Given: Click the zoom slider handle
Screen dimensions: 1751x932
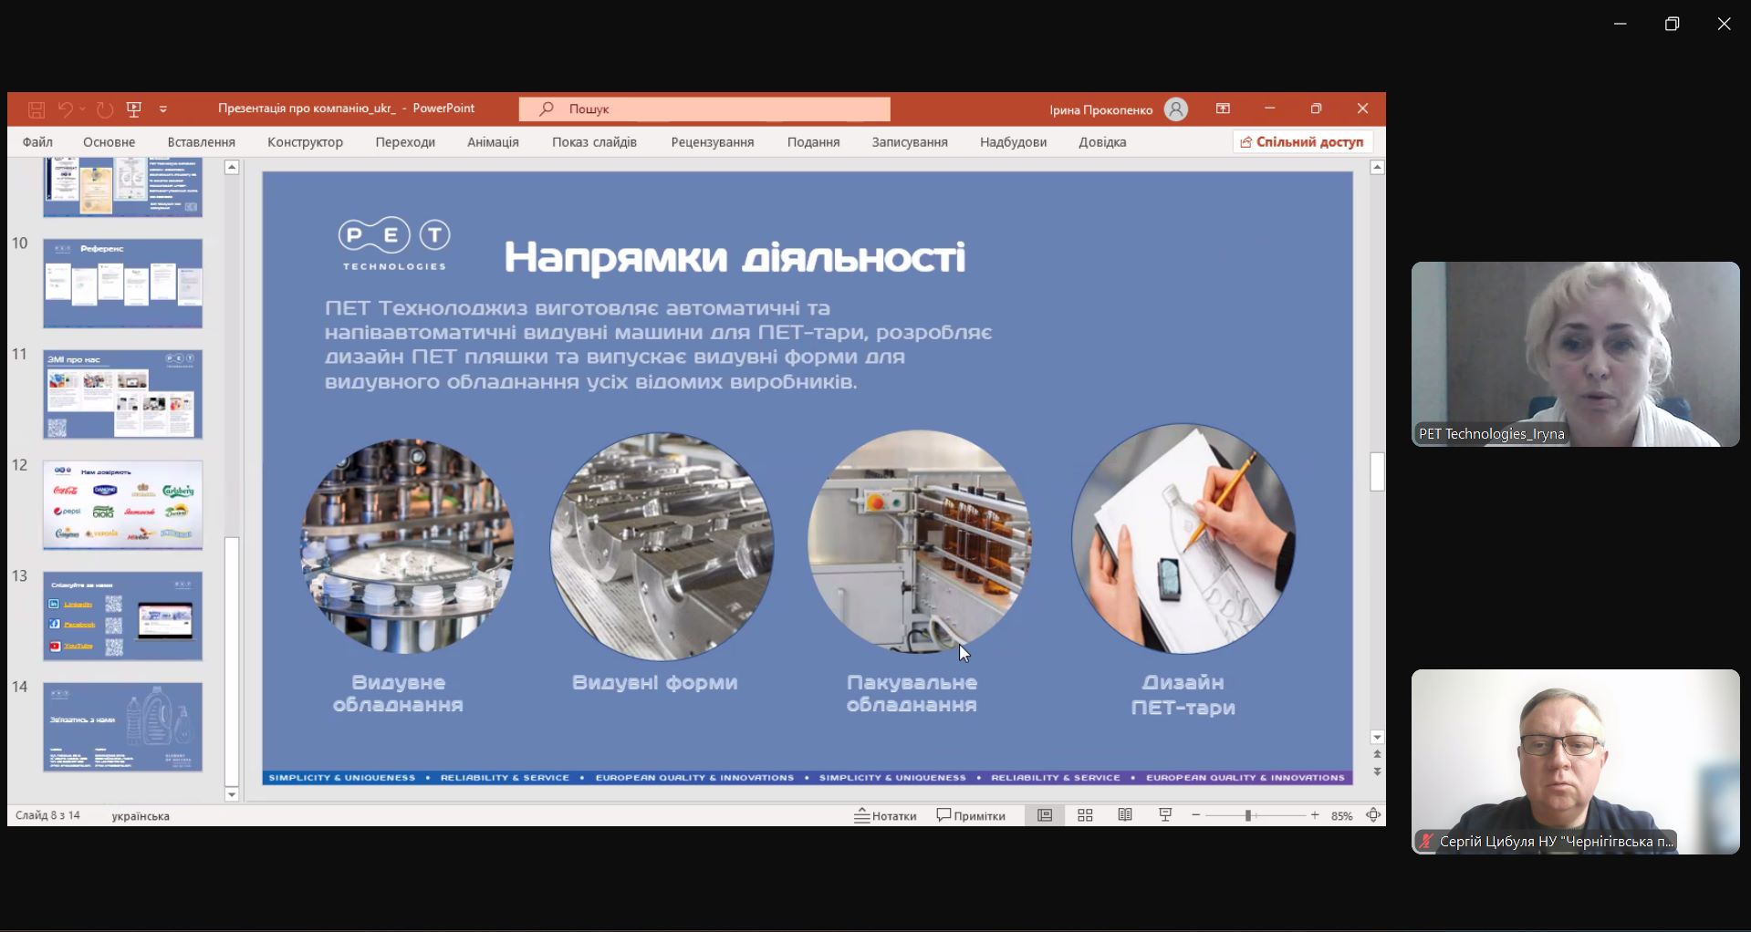Looking at the screenshot, I should coord(1247,815).
